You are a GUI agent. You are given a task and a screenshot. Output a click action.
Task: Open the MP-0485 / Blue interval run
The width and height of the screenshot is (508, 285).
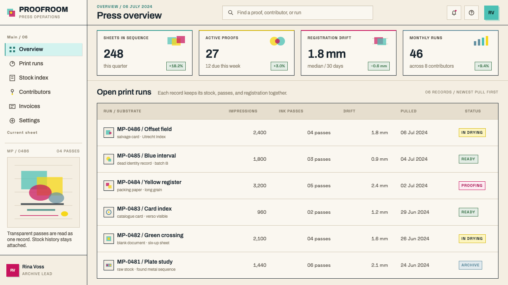pyautogui.click(x=298, y=159)
